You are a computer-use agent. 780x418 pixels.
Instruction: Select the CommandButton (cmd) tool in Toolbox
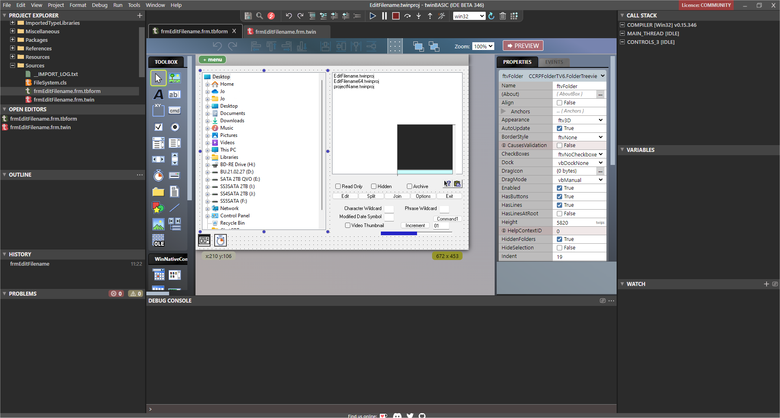(x=175, y=110)
